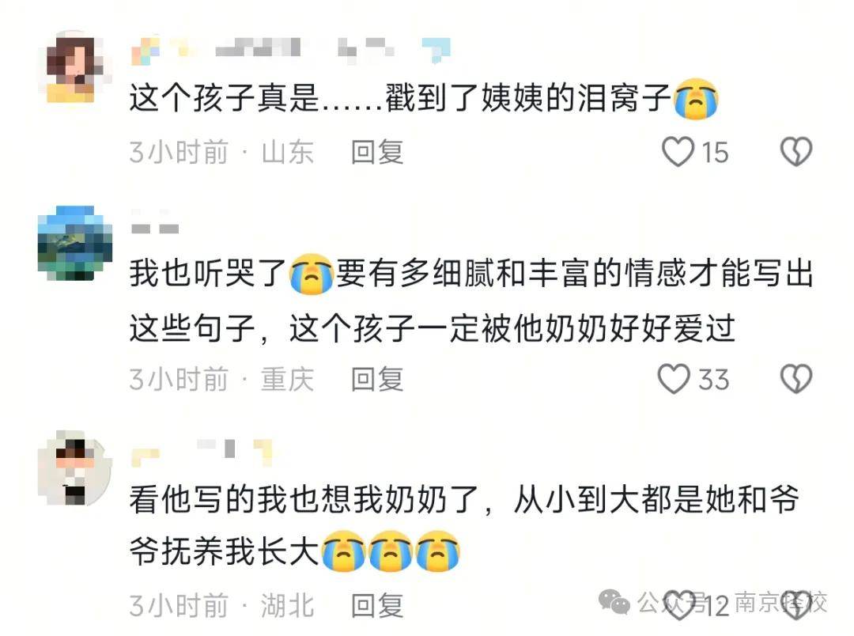The height and width of the screenshot is (636, 854).
Task: Open third commenter's avatar
Action: click(x=75, y=468)
